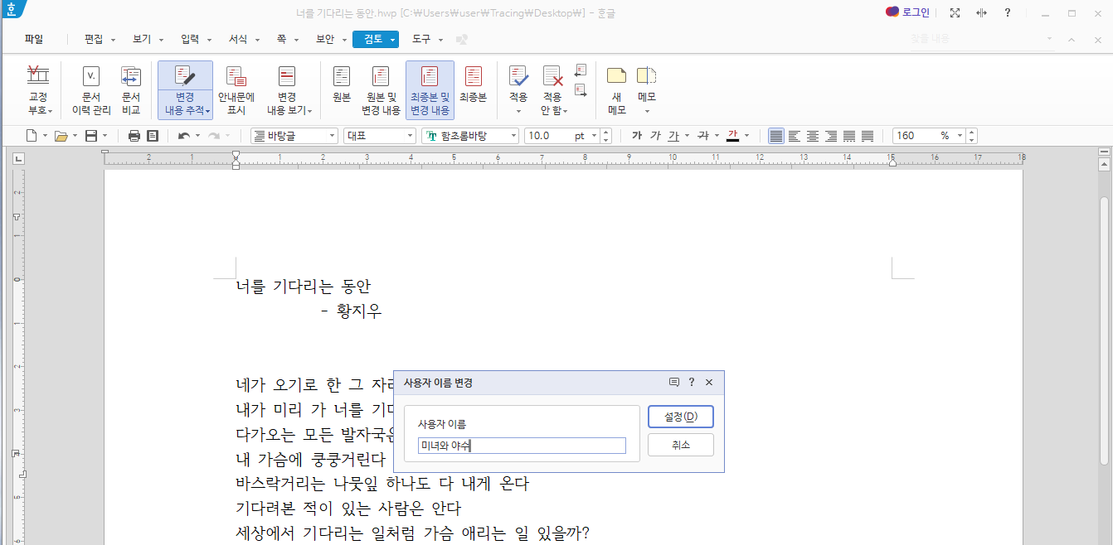Toggle 변경 내용 추적 track changes
The image size is (1113, 545).
[x=185, y=90]
